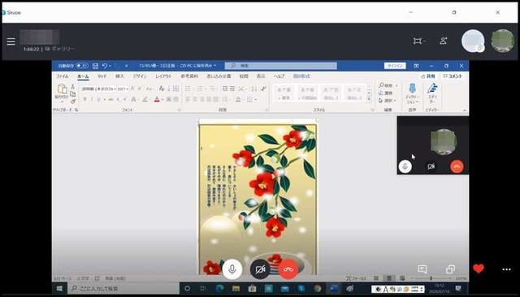Mute the microphone in main call controls
Viewport: 520px width, 297px height.
[232, 269]
